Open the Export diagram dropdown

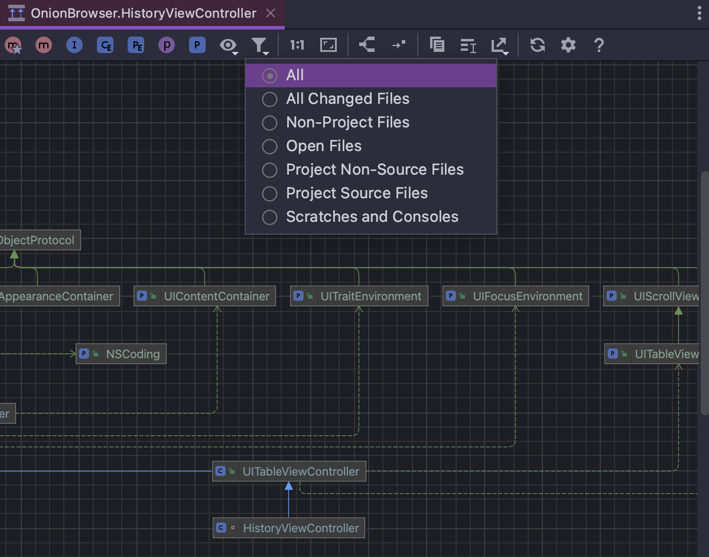(500, 45)
